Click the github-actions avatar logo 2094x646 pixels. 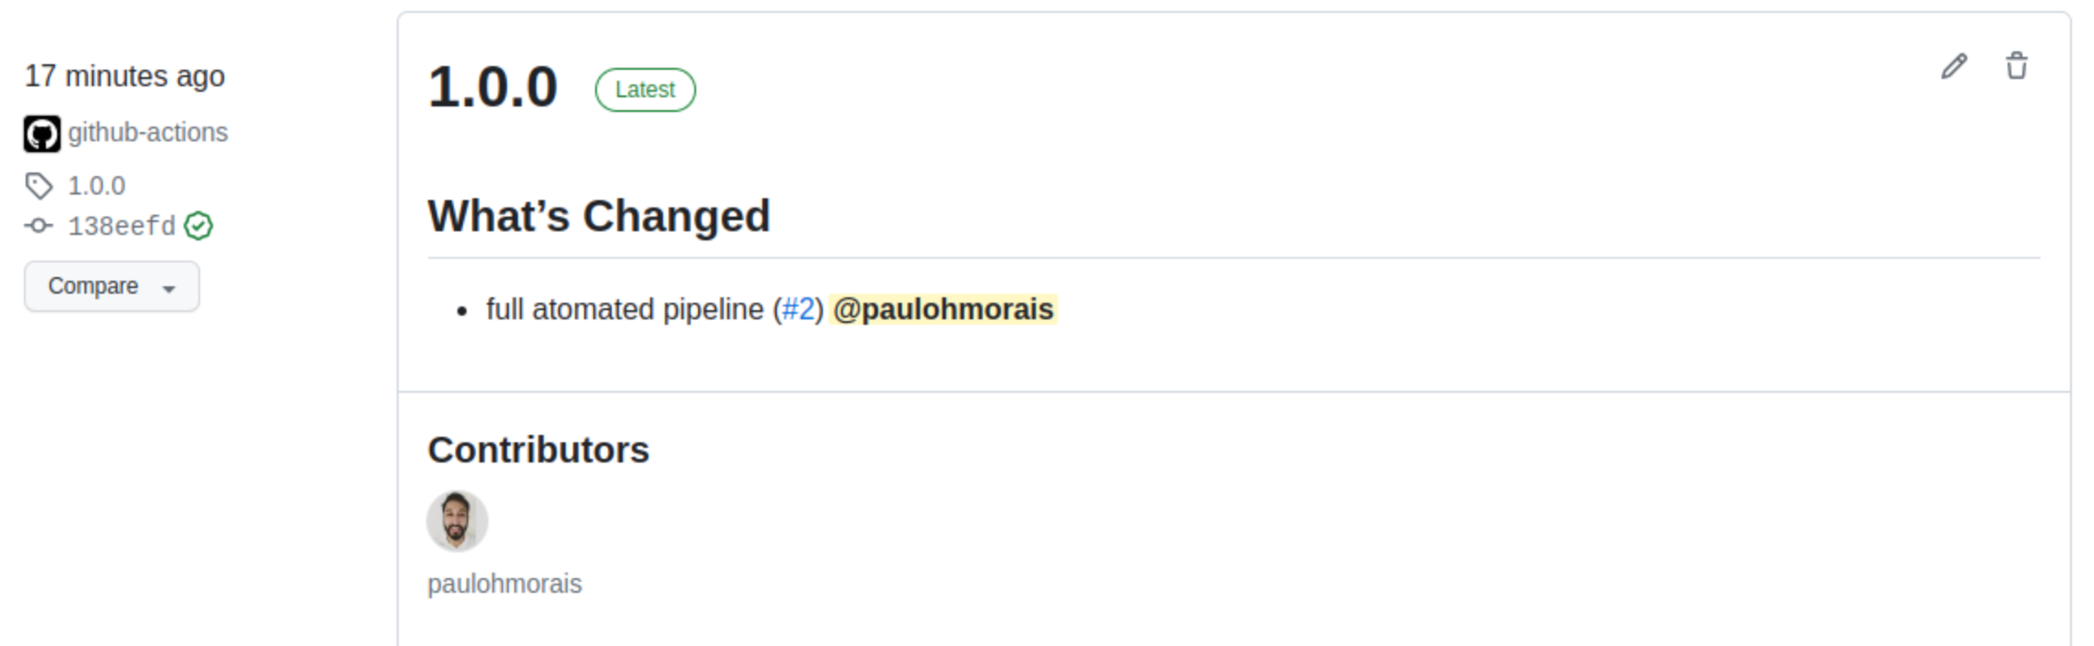pos(42,134)
